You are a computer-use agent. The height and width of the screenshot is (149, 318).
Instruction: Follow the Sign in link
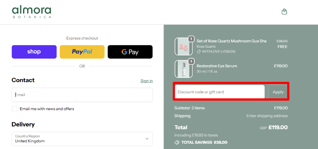tap(147, 81)
